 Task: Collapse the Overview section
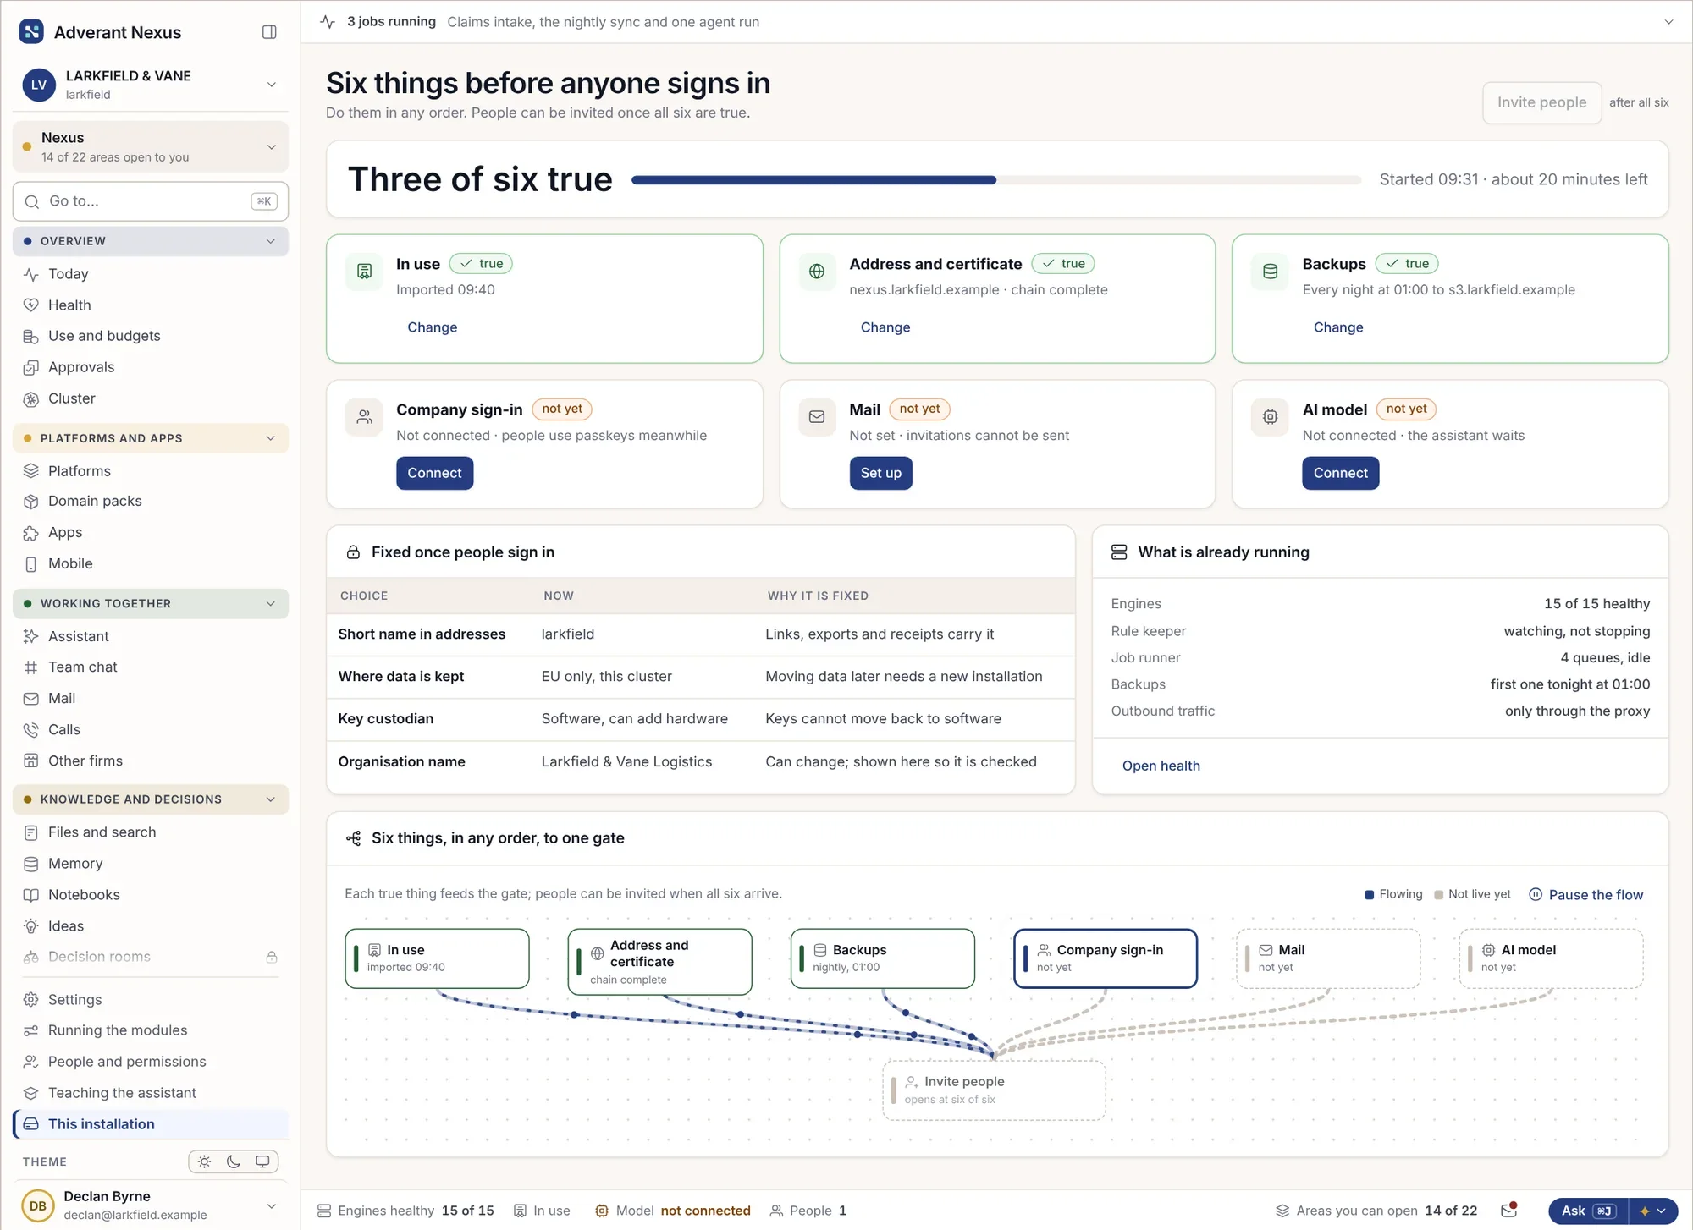(151, 241)
